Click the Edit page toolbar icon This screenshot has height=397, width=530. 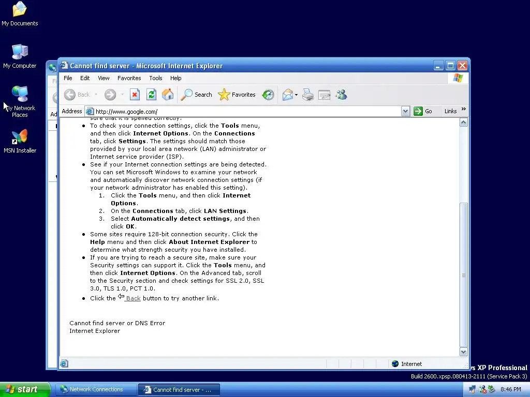click(x=324, y=95)
